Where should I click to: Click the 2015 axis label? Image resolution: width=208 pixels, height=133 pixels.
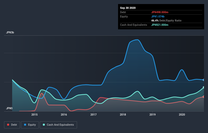[x=34, y=115]
